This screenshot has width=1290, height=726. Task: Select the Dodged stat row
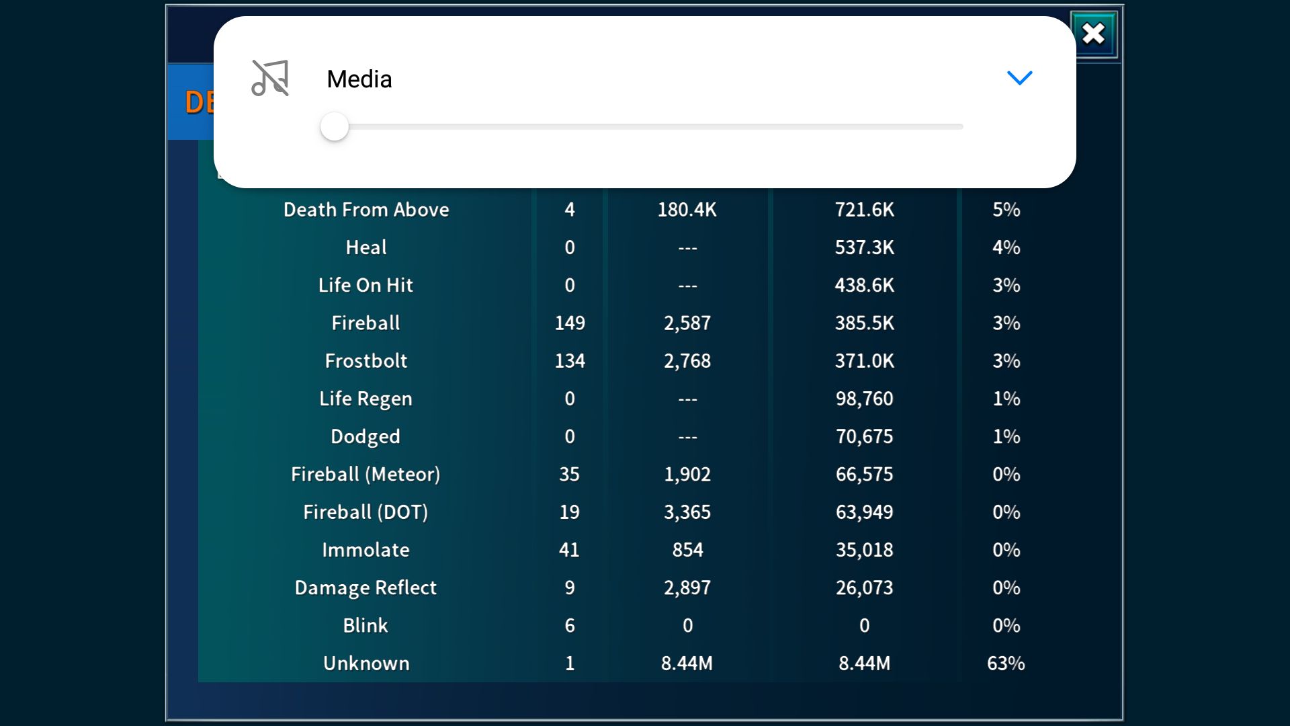[365, 436]
